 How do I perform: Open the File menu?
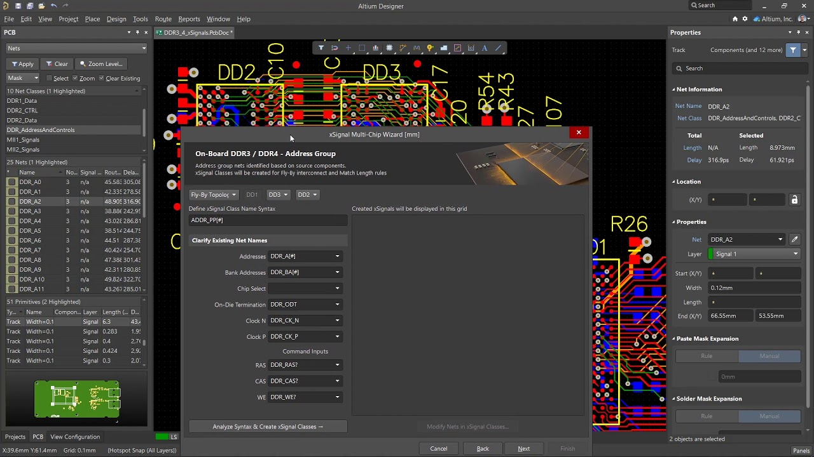pyautogui.click(x=9, y=19)
